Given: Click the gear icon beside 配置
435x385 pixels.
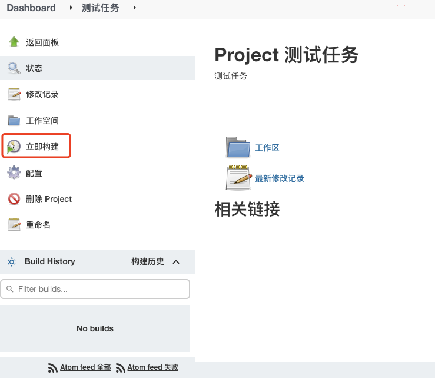Looking at the screenshot, I should (14, 172).
